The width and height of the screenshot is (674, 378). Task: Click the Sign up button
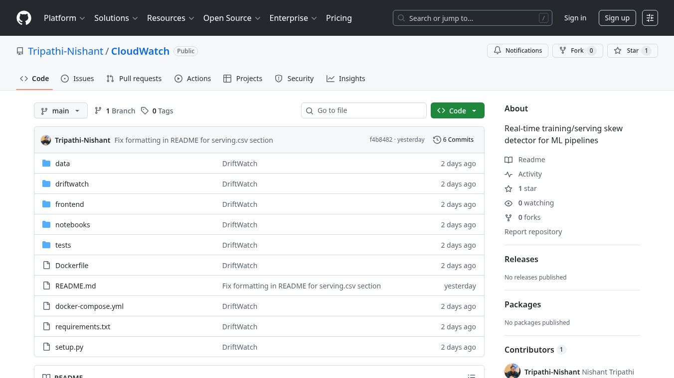click(x=617, y=18)
